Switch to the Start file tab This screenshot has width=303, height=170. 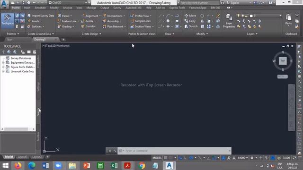point(9,40)
